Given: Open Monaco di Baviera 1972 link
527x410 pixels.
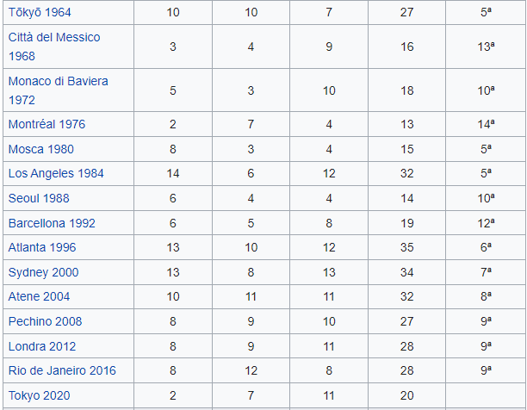Looking at the screenshot, I should click(58, 81).
